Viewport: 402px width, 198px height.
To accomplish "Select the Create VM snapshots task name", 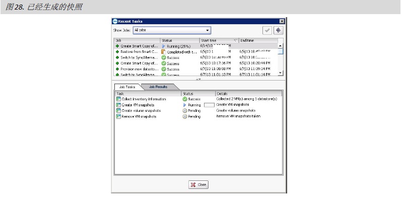I will click(x=138, y=105).
